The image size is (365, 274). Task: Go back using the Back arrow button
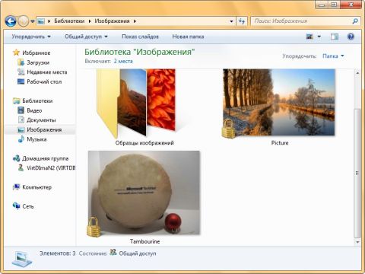[x=11, y=21]
